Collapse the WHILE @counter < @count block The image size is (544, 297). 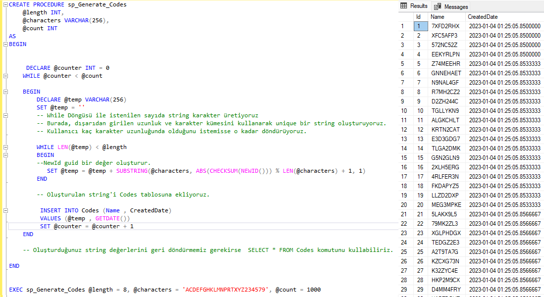point(5,76)
